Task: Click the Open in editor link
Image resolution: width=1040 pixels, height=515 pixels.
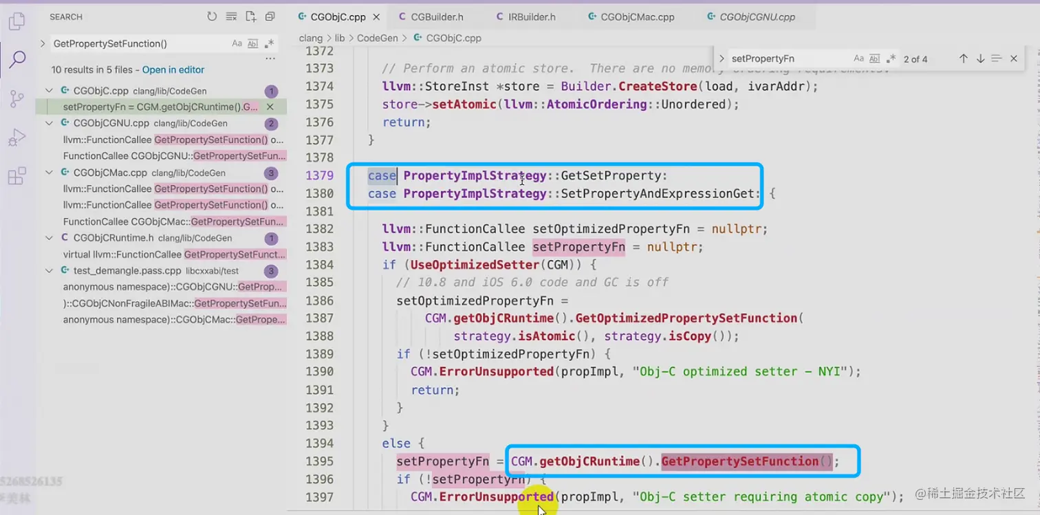Action: [x=173, y=70]
